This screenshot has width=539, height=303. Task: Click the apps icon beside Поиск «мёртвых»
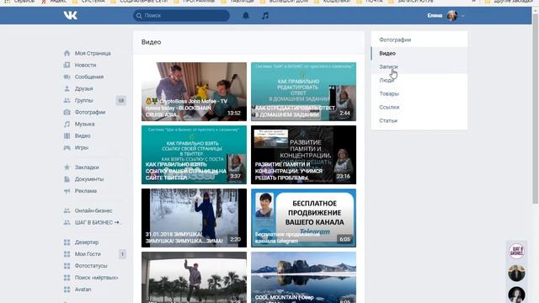point(67,278)
